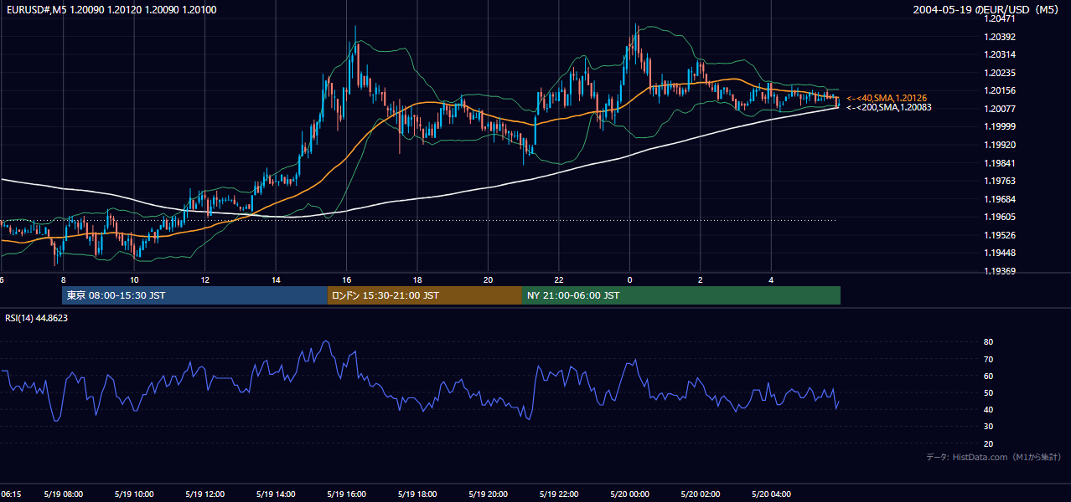The width and height of the screenshot is (1071, 502).
Task: Click price axis value 1.19684
Action: (999, 199)
